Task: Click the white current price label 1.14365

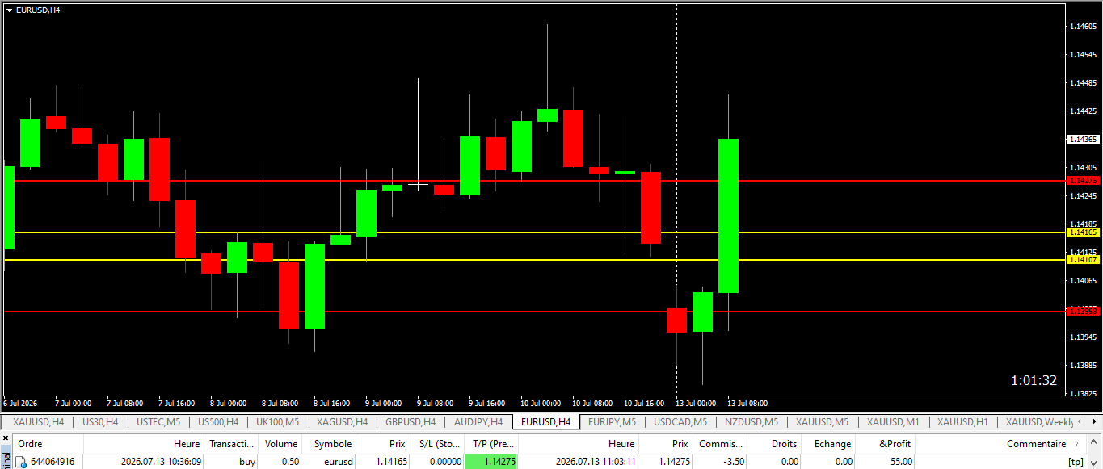Action: [x=1084, y=140]
